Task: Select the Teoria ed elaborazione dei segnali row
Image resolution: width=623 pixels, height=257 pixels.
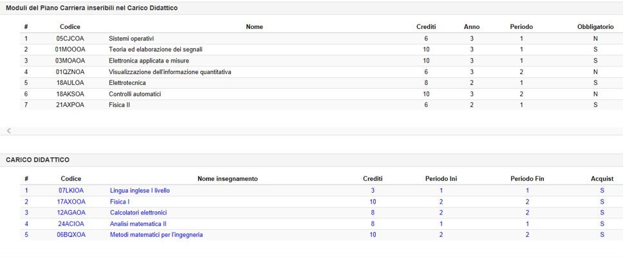Action: 318,50
